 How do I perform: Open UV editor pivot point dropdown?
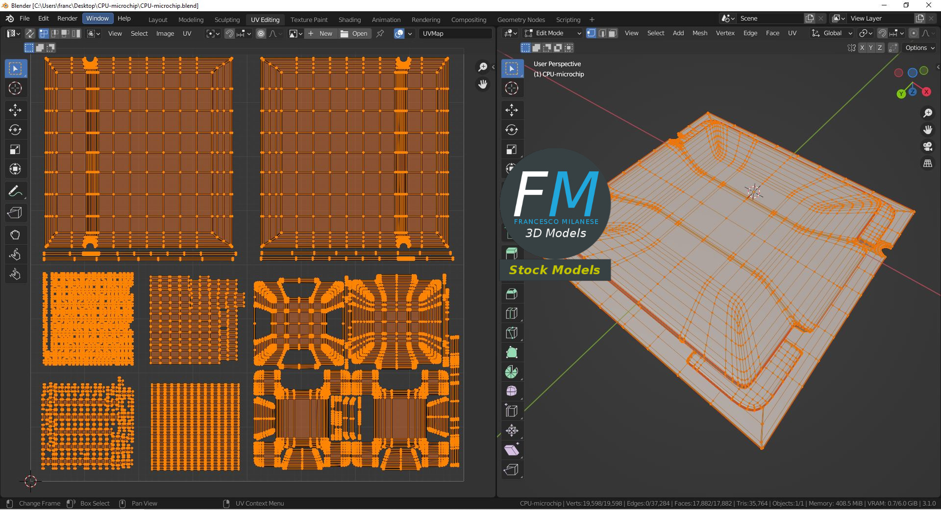pos(213,33)
